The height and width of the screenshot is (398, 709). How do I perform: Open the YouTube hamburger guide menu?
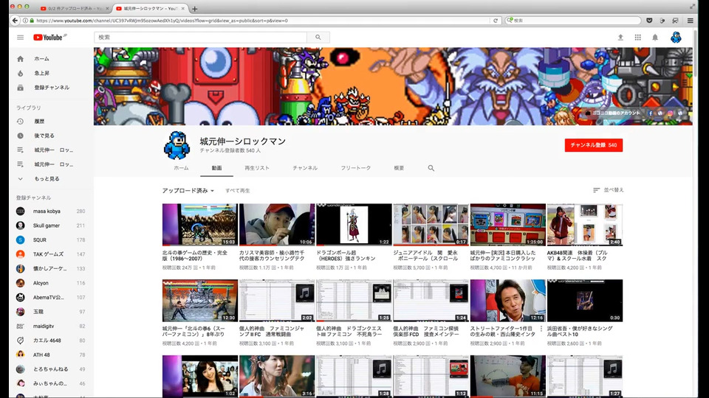(x=21, y=38)
